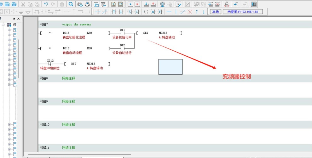This screenshot has height=158, width=312.
Task: Click the 未登录 IP:192.168.1.88 status button
Action: (x=243, y=12)
